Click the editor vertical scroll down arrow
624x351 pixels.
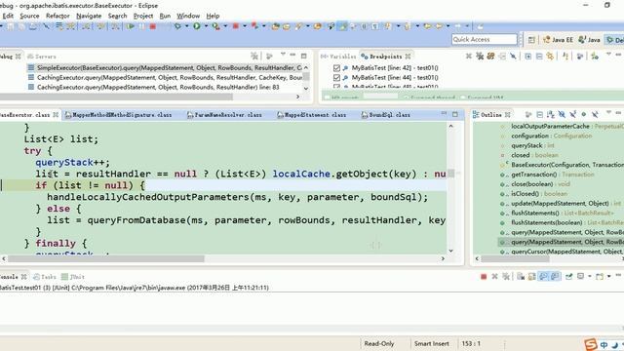click(450, 251)
